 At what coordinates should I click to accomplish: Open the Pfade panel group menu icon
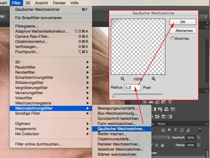click(207, 124)
